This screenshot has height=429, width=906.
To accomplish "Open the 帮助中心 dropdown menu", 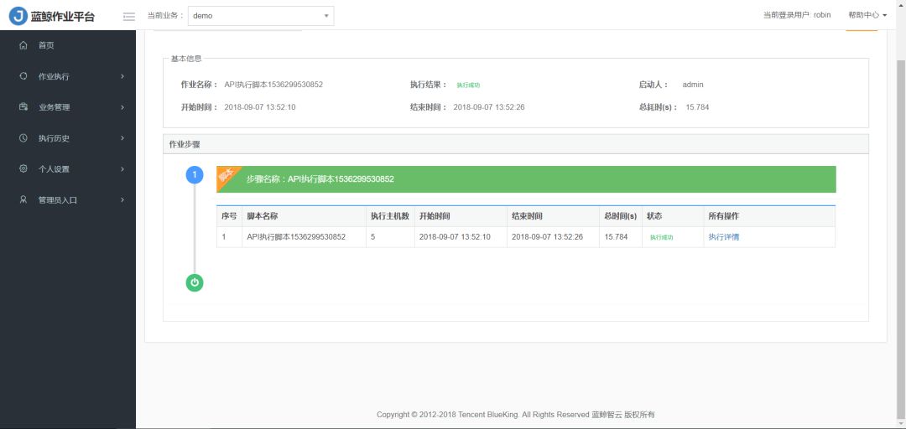I will point(867,15).
